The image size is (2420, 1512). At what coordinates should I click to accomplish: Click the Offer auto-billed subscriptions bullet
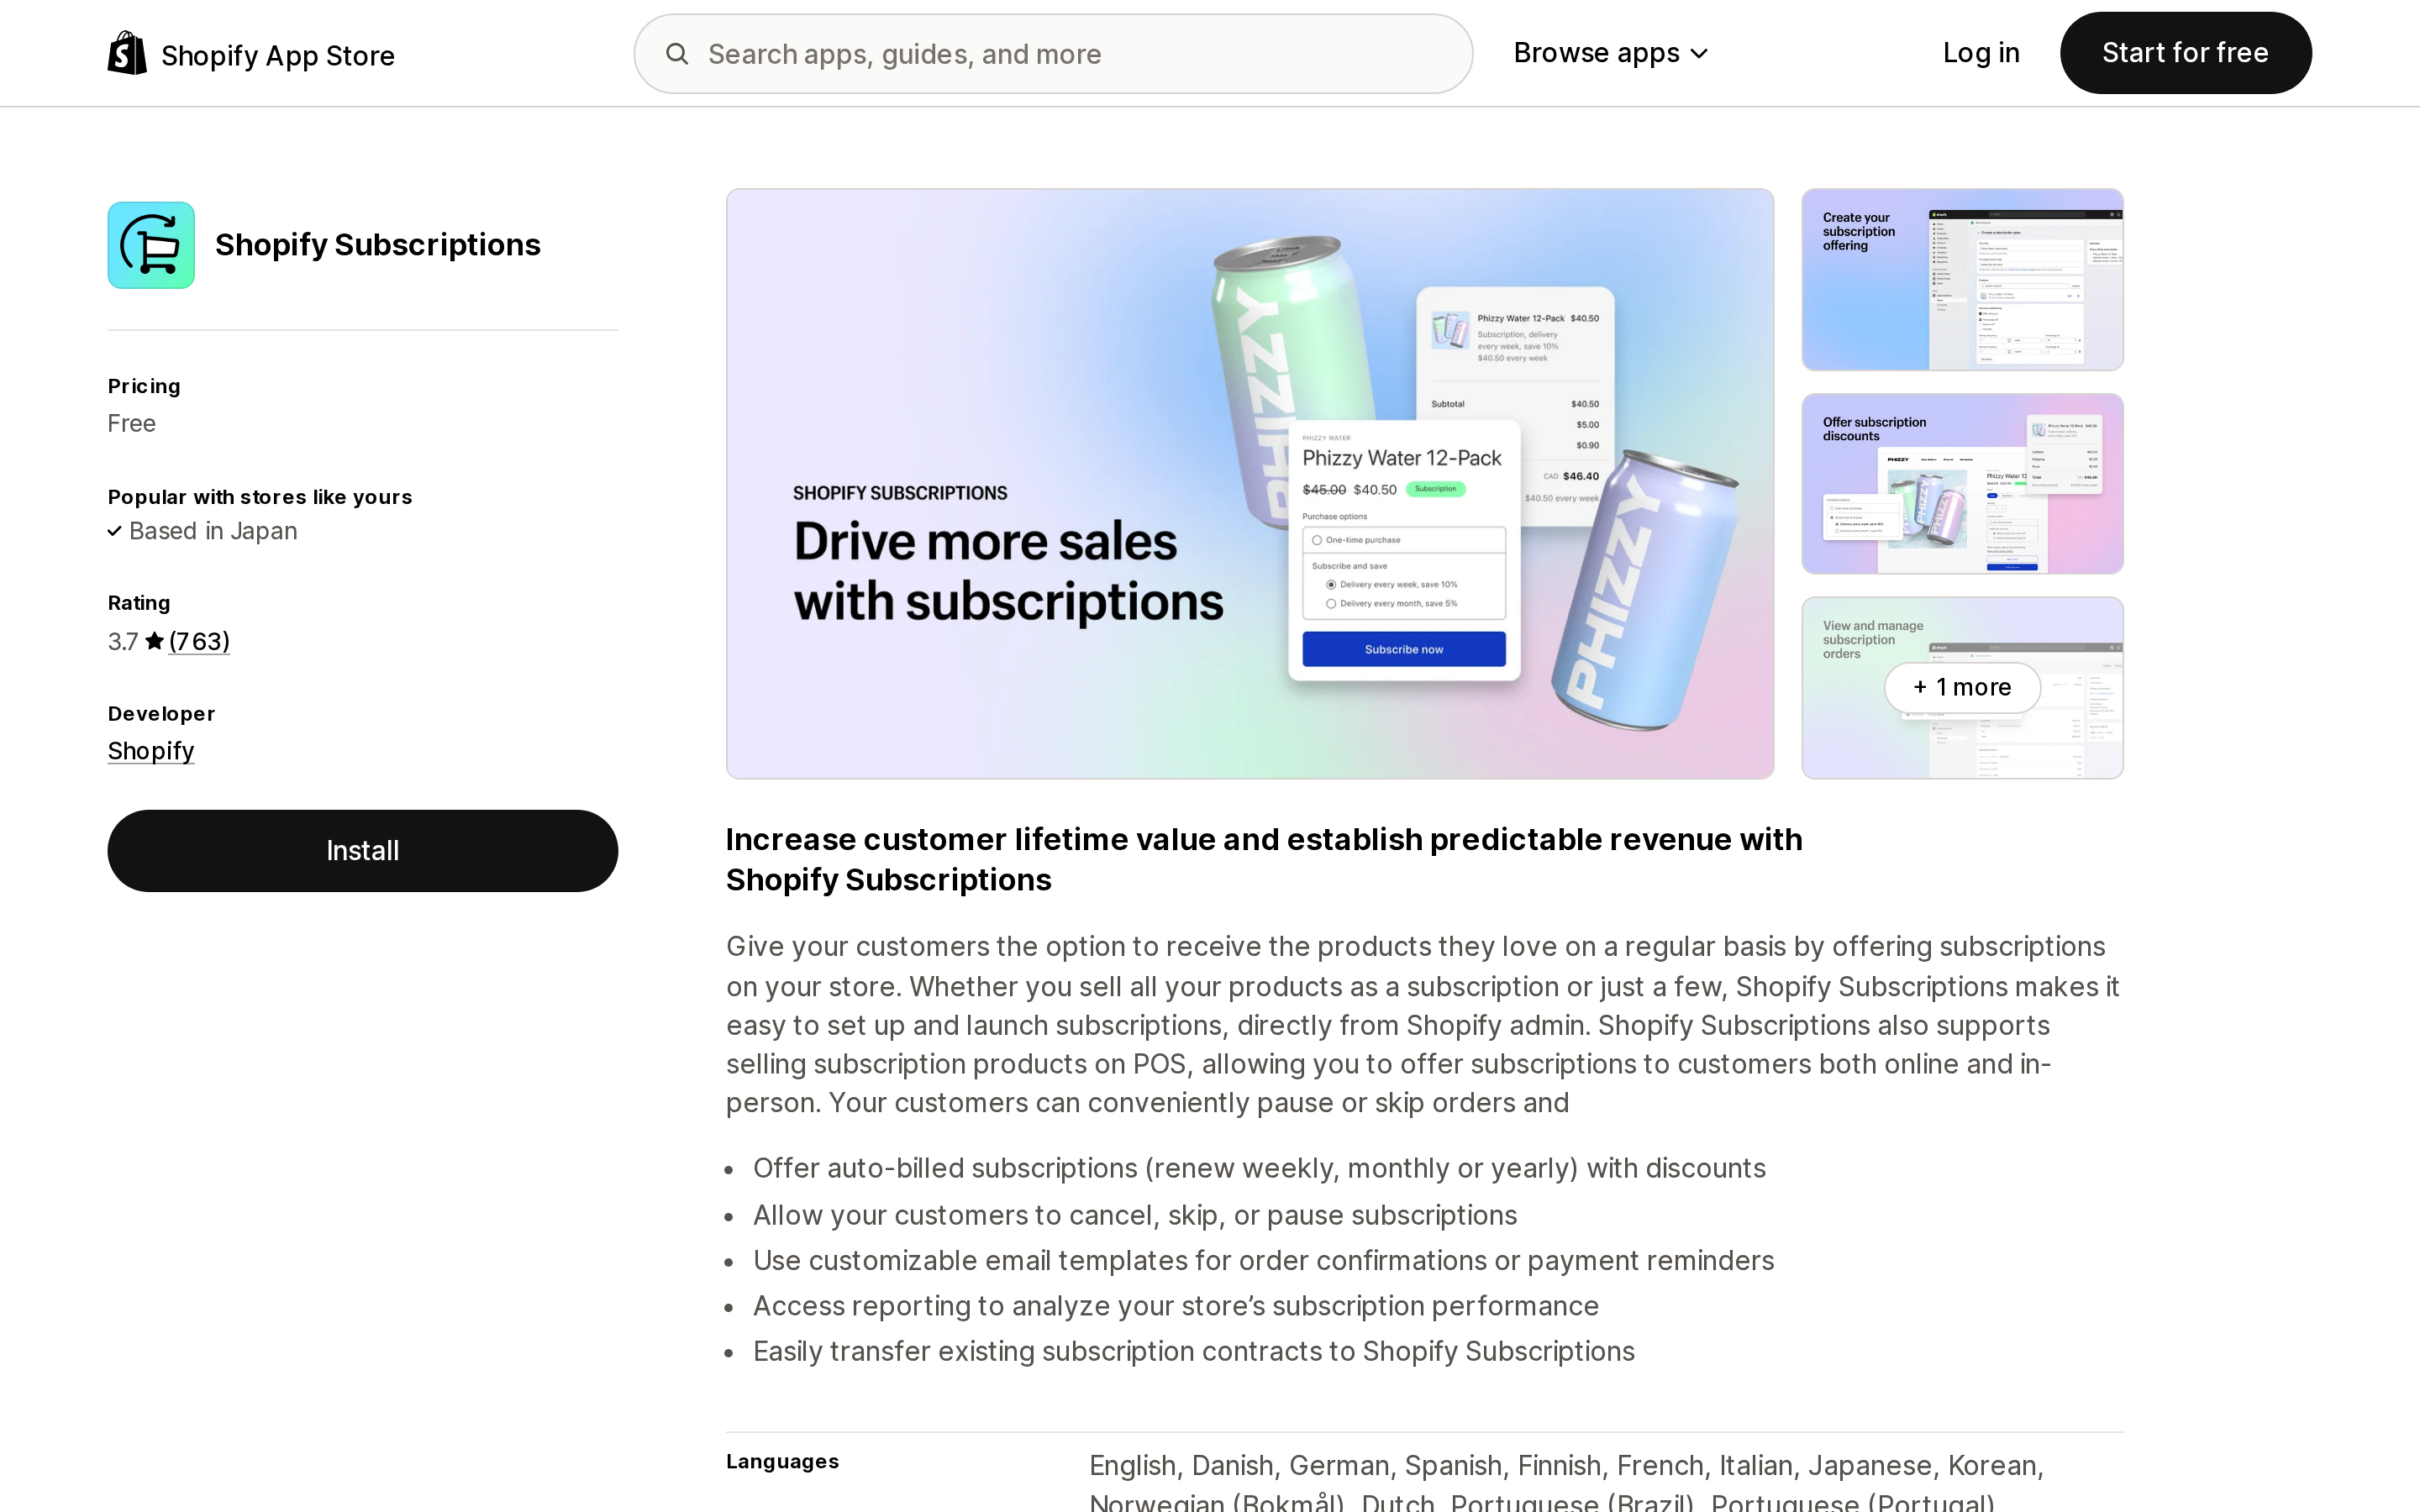(x=1259, y=1168)
